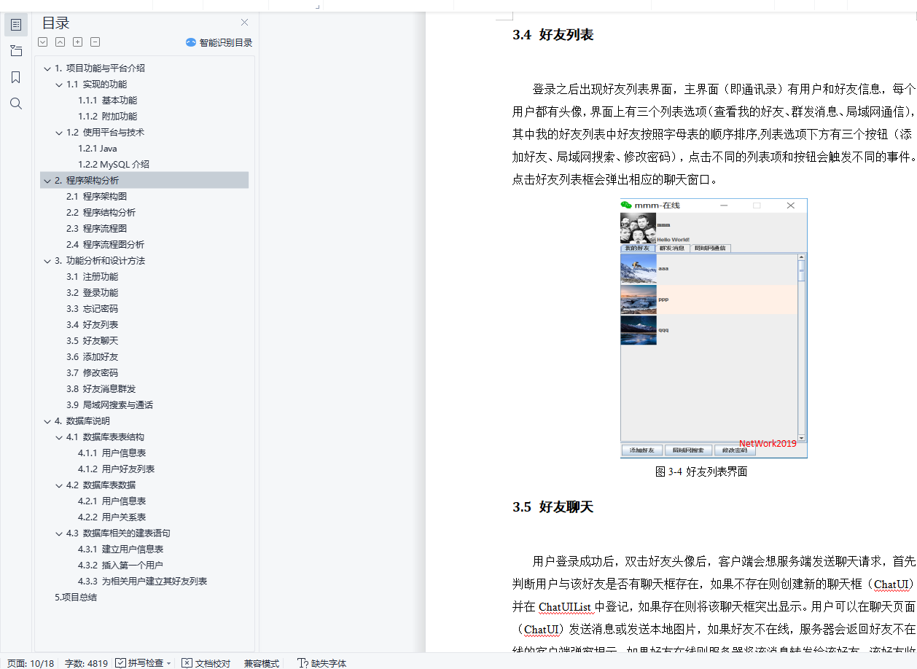
Task: Go to 3.8 好友消息群发 heading
Action: pos(101,389)
